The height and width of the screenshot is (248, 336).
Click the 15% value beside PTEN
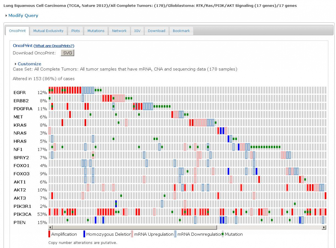(x=42, y=223)
